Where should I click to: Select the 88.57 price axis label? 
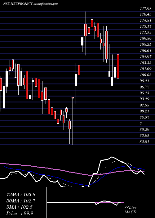(x=145, y=117)
